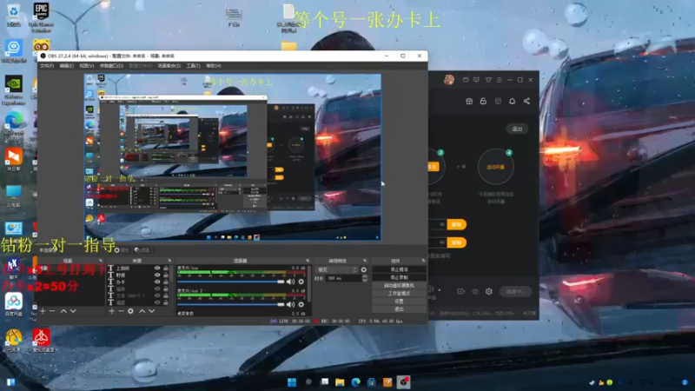The height and width of the screenshot is (391, 695).
Task: Add a source with the sources plus icon
Action: [112, 311]
